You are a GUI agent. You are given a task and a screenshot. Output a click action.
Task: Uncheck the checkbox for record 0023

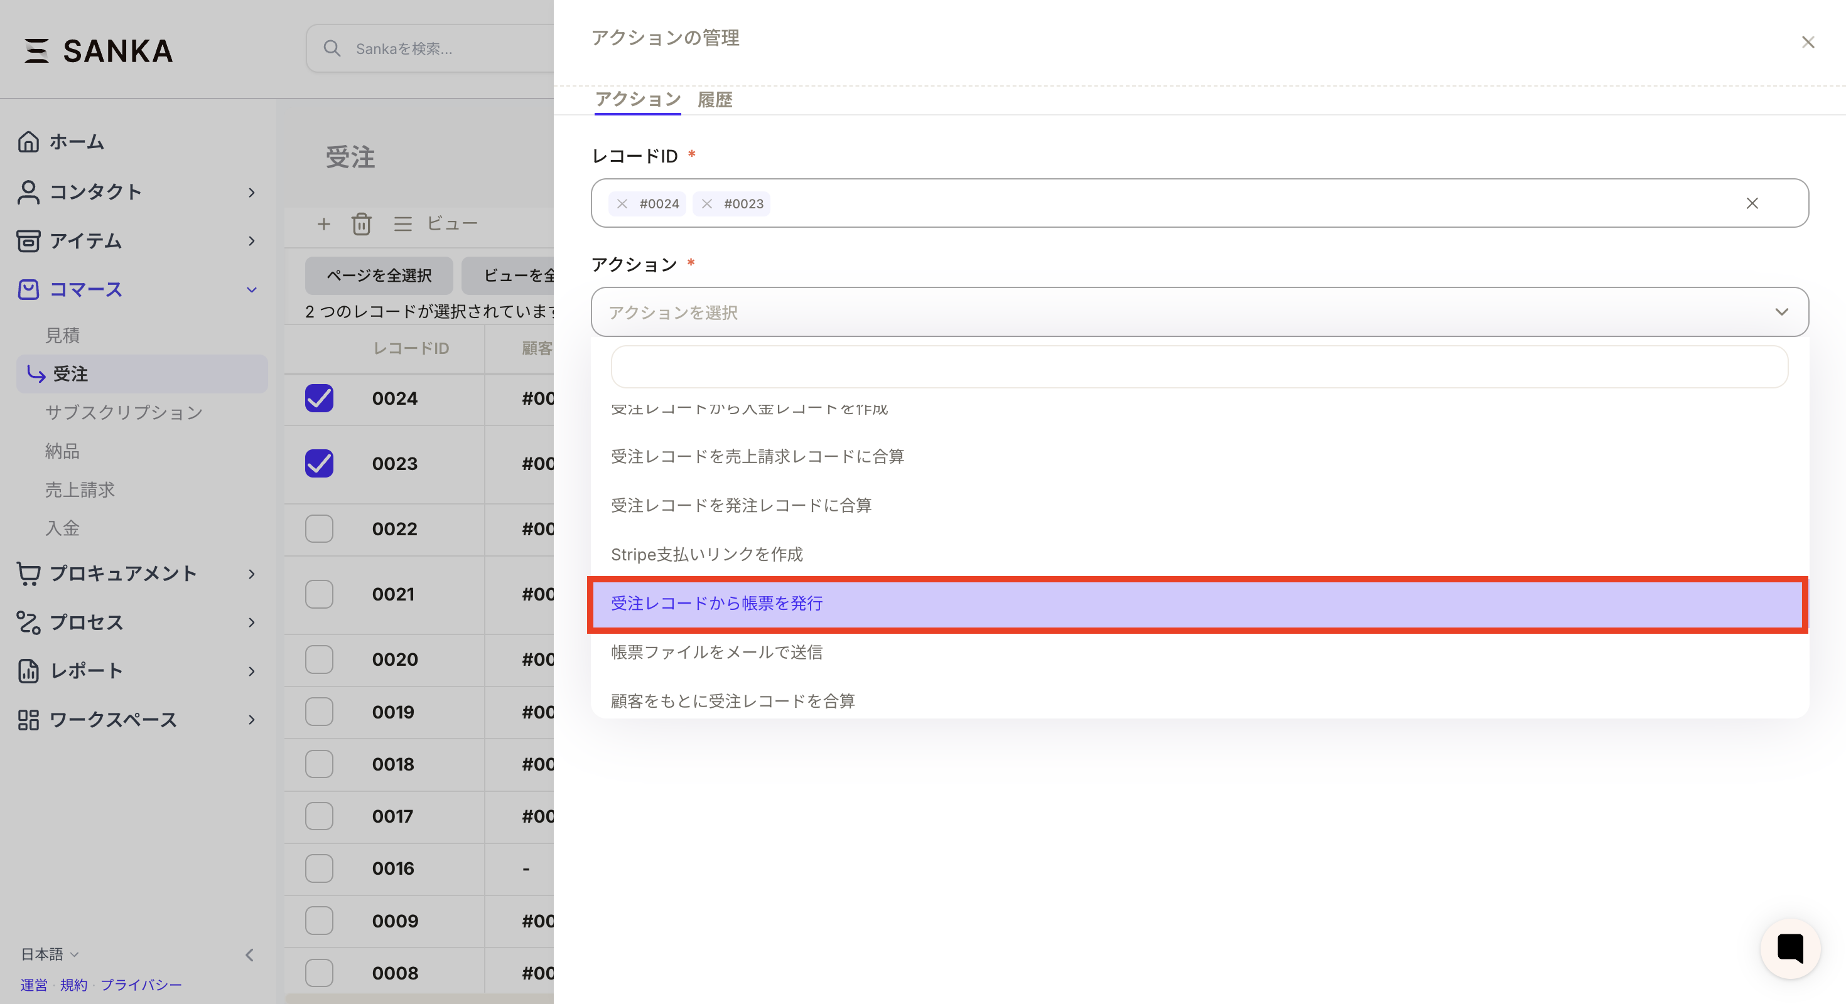point(319,463)
